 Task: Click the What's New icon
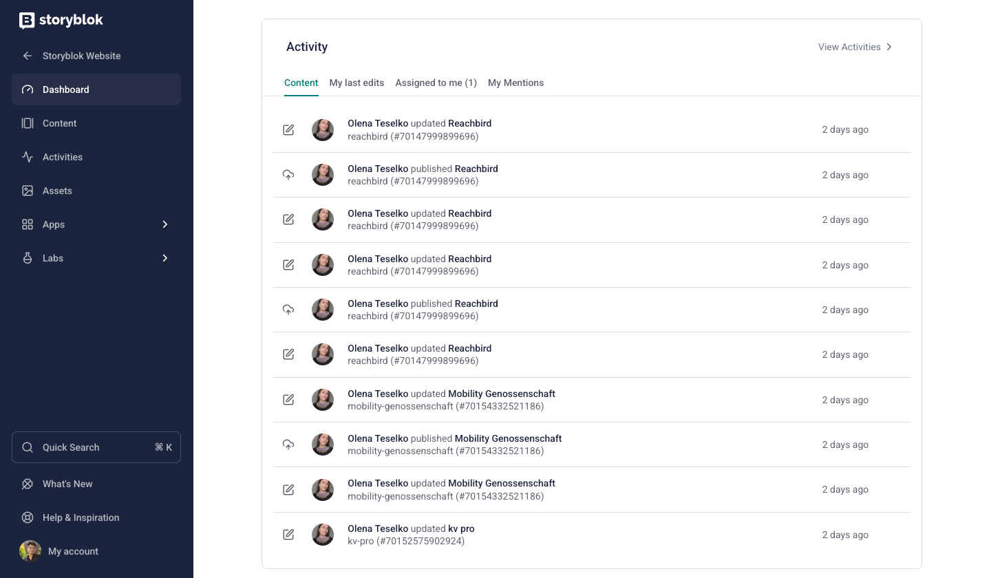28,484
